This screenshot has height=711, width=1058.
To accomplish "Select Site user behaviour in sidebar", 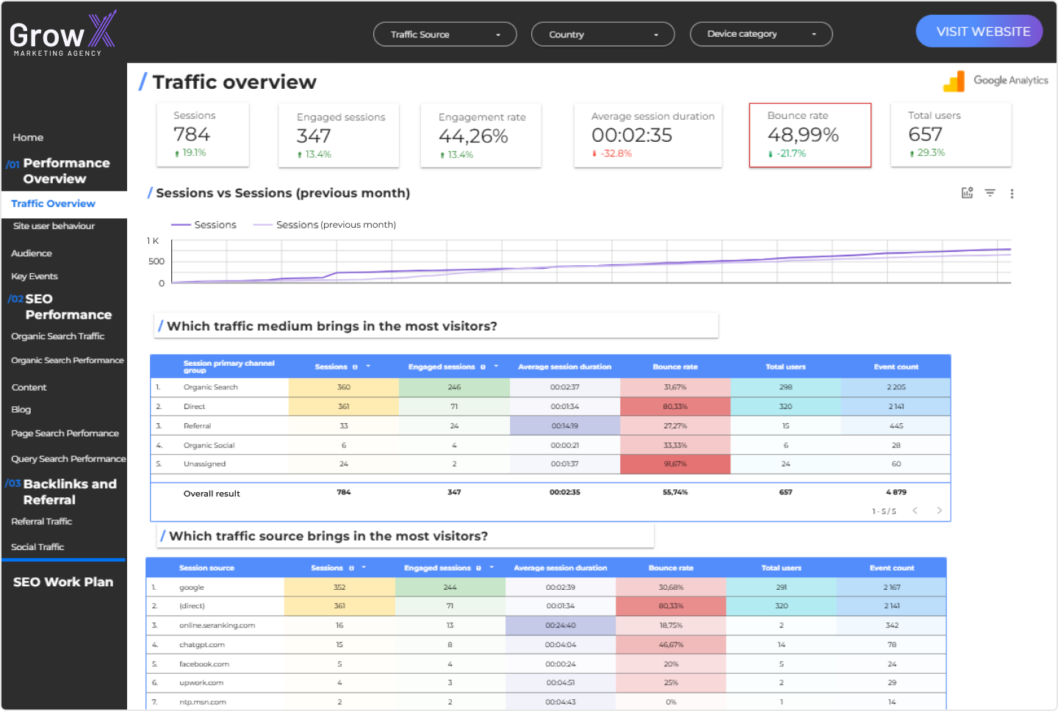I will coord(54,226).
